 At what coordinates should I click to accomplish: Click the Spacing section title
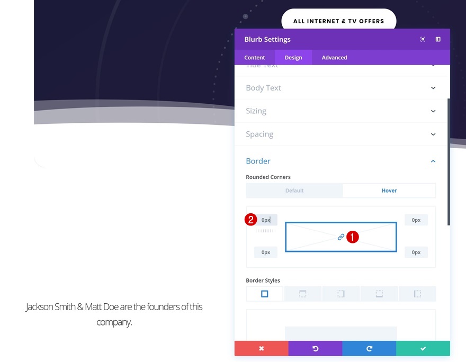(259, 134)
